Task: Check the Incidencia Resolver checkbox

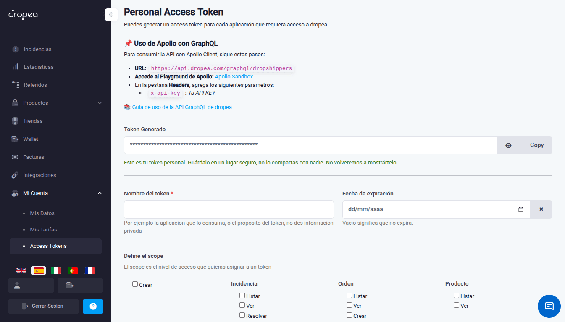Action: [x=242, y=315]
